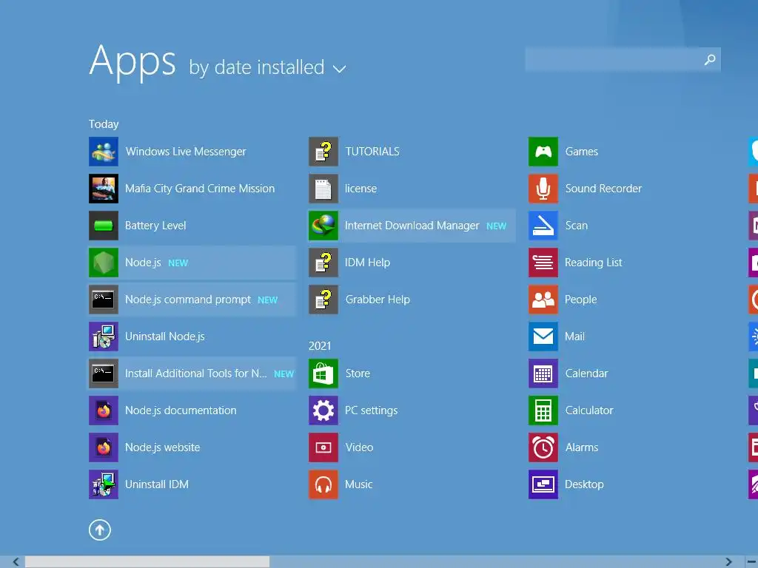Viewport: 758px width, 568px height.
Task: Click the 'Node.js command prompt' label
Action: point(188,300)
